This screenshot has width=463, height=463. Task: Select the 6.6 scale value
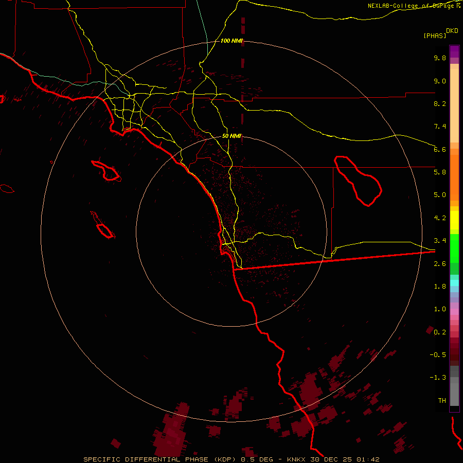pos(440,149)
